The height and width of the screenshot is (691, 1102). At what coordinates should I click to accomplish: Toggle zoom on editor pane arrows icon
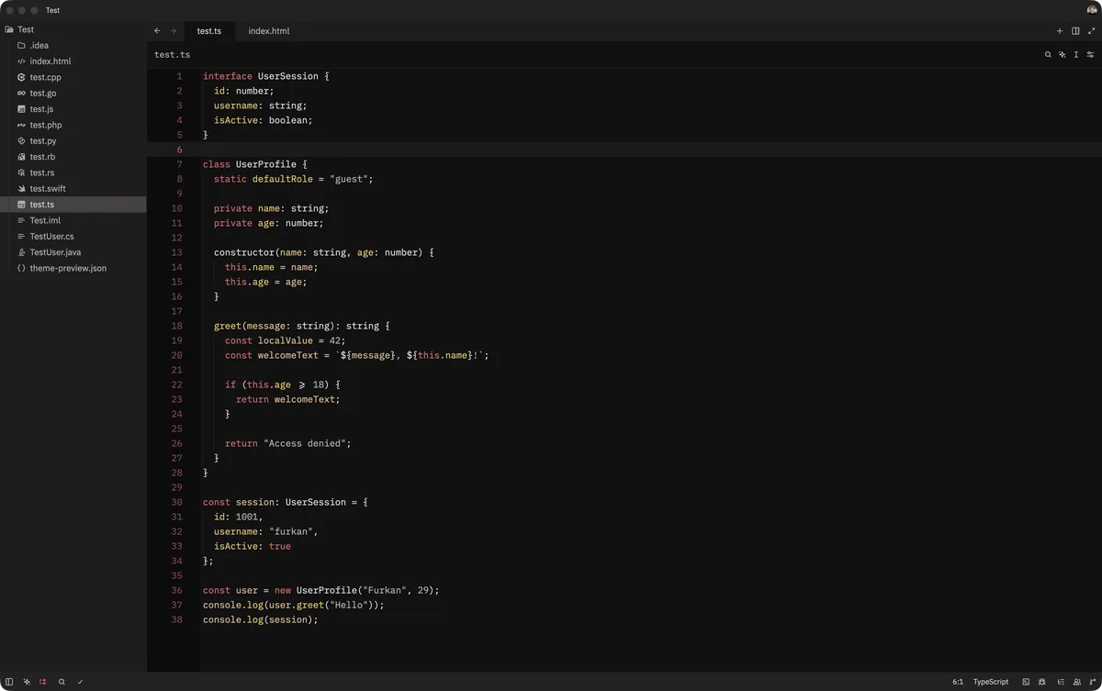tap(1092, 30)
